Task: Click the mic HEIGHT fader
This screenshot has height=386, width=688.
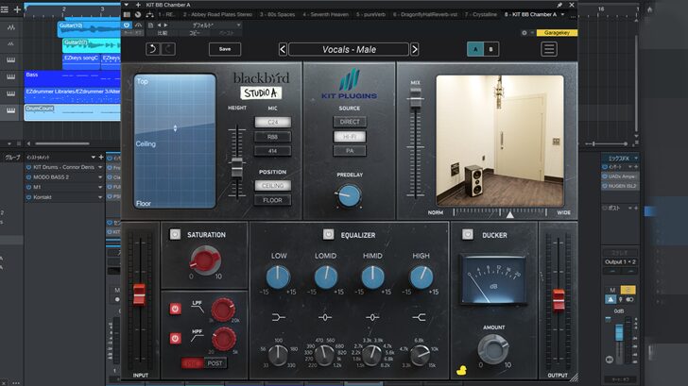Action: [237, 168]
